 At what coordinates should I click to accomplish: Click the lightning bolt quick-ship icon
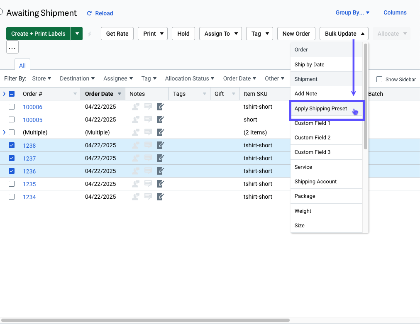[90, 34]
